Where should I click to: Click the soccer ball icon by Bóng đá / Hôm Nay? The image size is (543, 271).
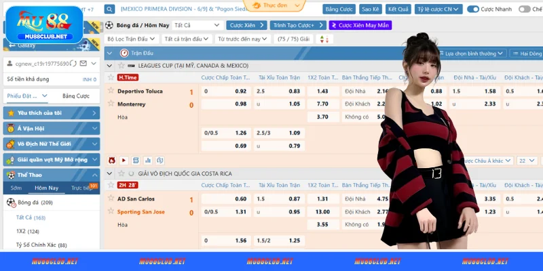click(x=109, y=25)
